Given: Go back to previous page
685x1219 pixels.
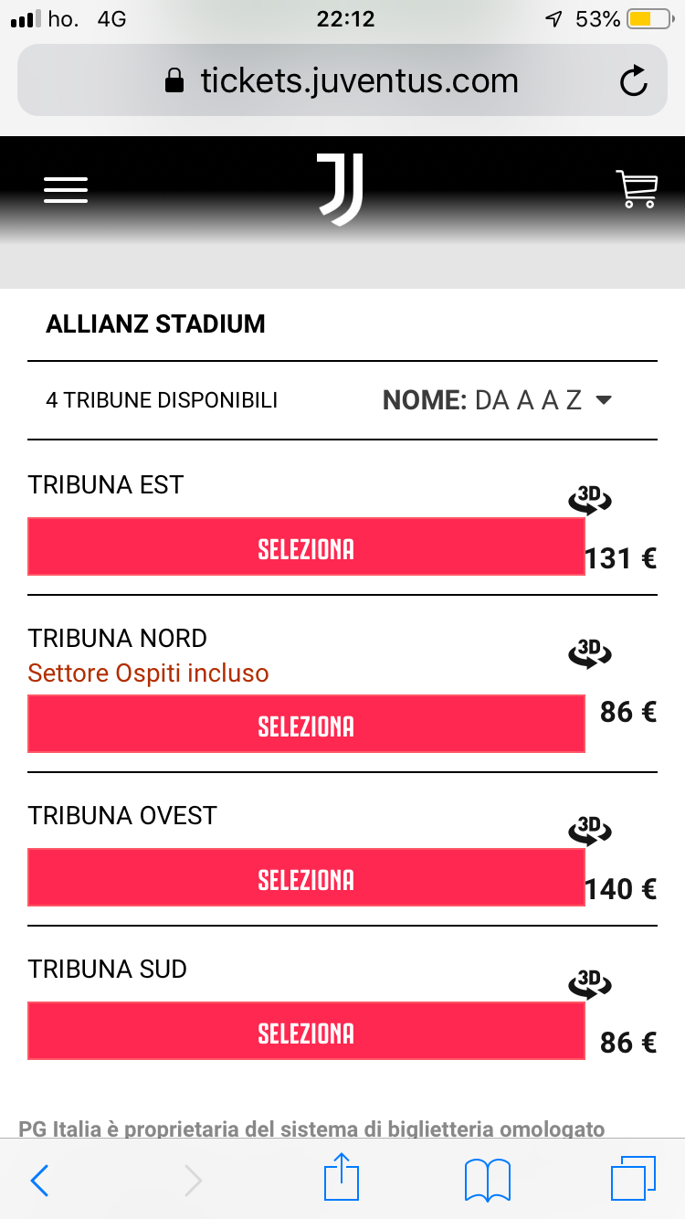Looking at the screenshot, I should click(x=39, y=1181).
